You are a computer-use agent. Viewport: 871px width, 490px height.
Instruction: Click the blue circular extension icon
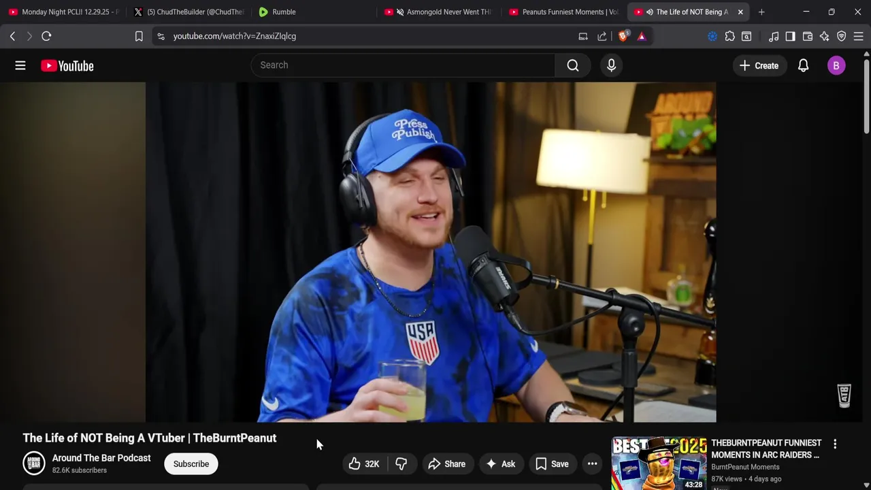tap(712, 36)
